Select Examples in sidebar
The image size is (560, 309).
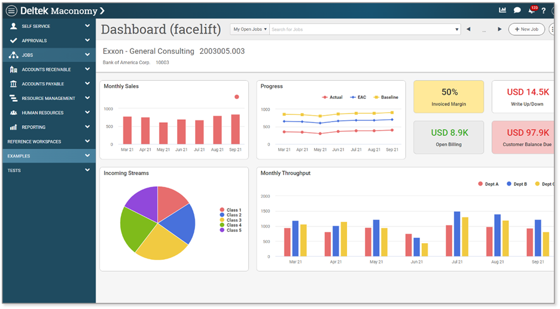click(x=49, y=156)
